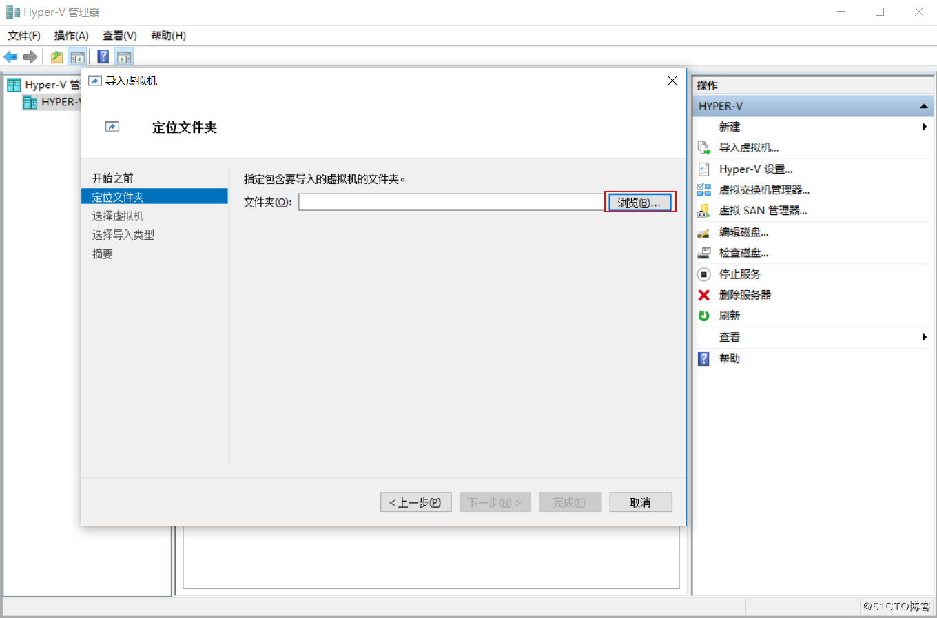The height and width of the screenshot is (618, 937).
Task: Click 停止服务 (Stop Service) icon
Action: pyautogui.click(x=704, y=274)
